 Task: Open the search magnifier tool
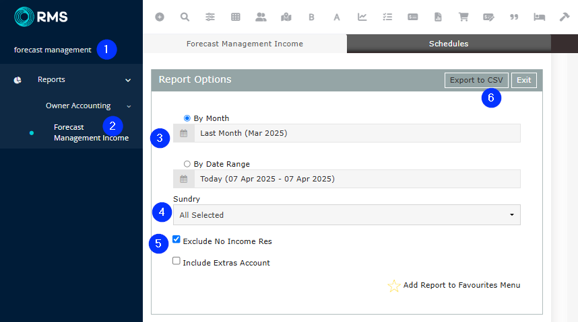tap(185, 17)
